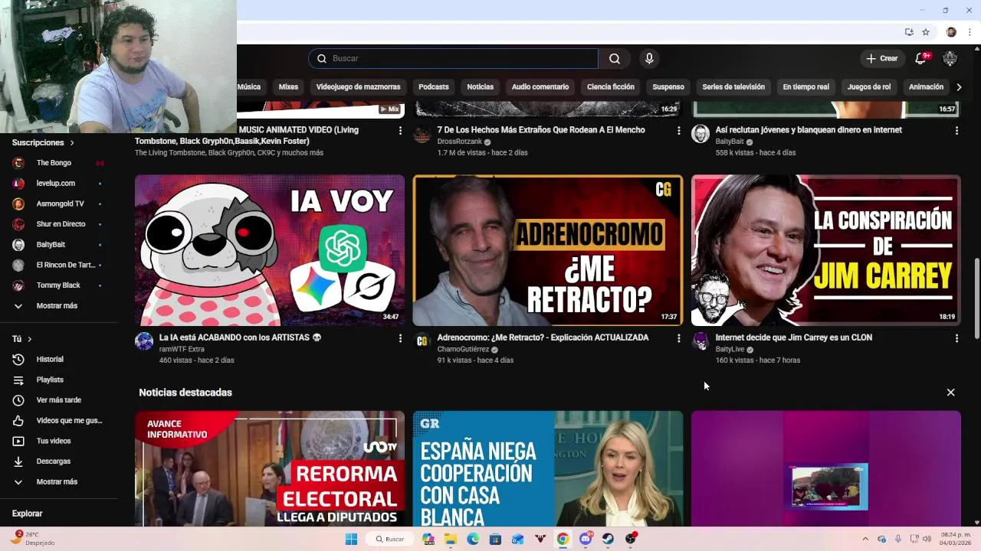Select the Juegos de rol chip

(x=869, y=87)
